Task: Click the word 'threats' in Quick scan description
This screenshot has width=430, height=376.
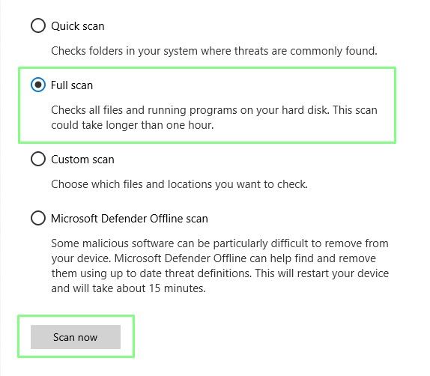Action: (251, 51)
